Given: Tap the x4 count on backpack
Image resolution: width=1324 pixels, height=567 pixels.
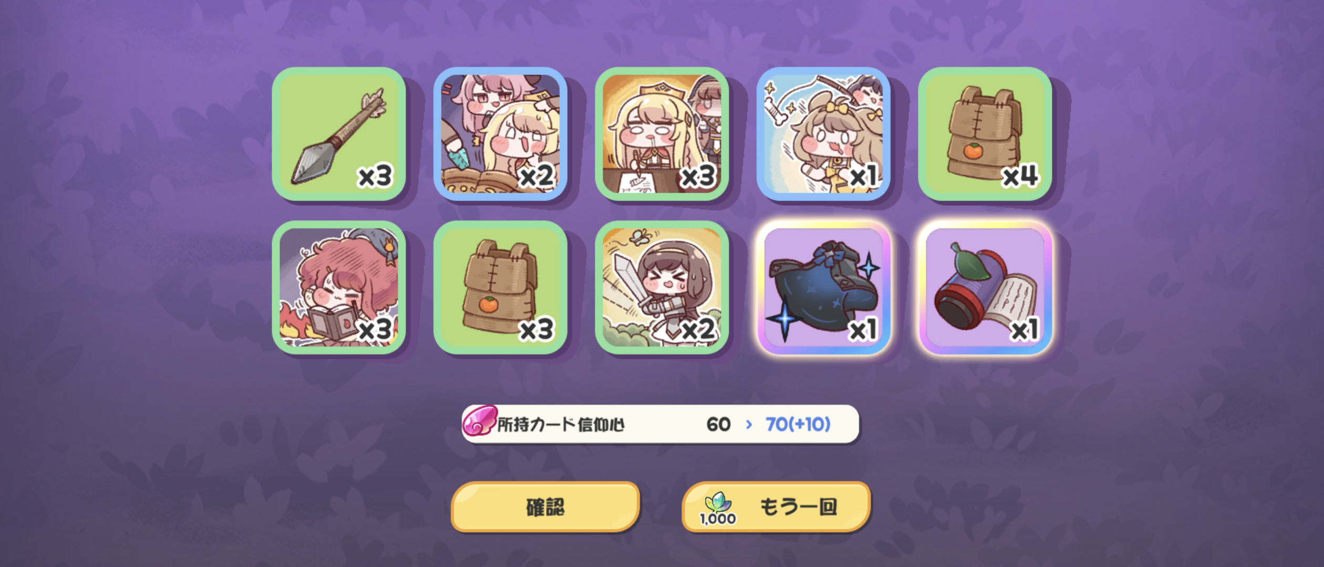Looking at the screenshot, I should tap(1020, 176).
